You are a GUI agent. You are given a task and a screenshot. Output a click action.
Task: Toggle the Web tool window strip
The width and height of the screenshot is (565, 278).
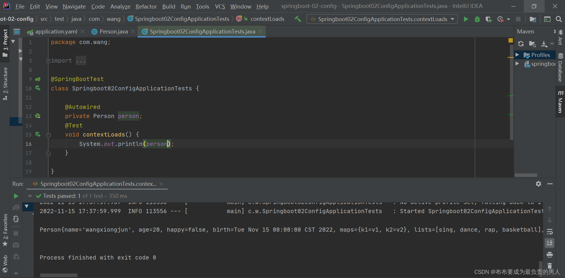(5, 264)
